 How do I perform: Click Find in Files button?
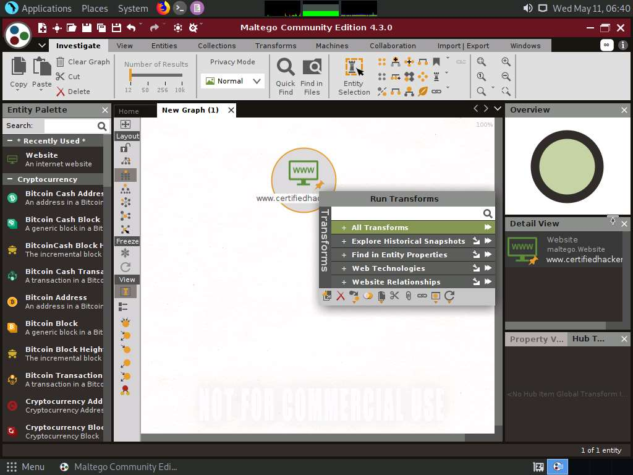pos(312,76)
